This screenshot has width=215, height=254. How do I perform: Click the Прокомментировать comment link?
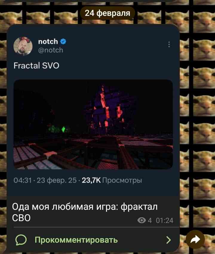coord(76,240)
